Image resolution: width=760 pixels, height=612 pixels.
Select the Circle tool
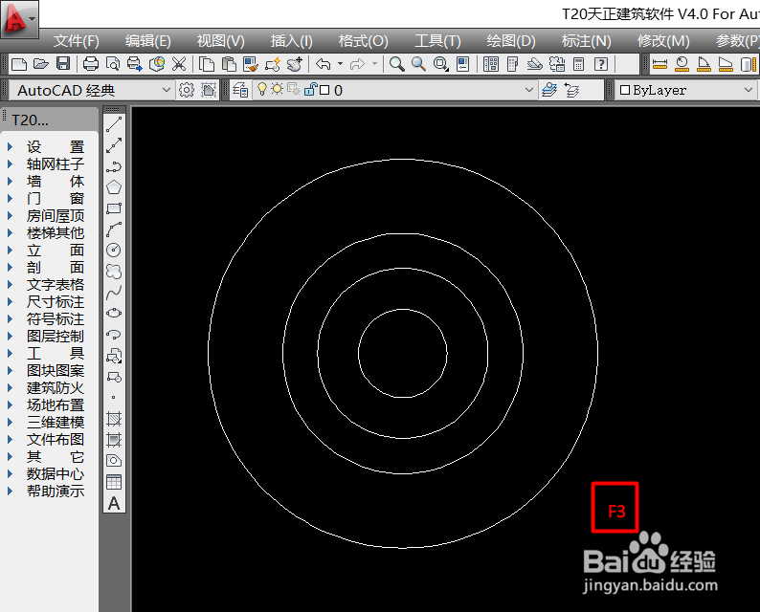(114, 250)
